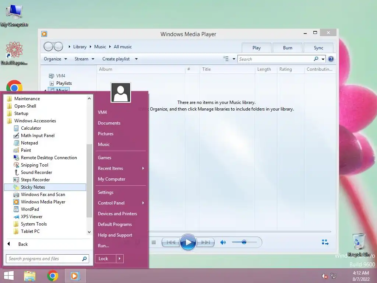The width and height of the screenshot is (377, 283).
Task: Click the Library breadcrumb
Action: [80, 47]
